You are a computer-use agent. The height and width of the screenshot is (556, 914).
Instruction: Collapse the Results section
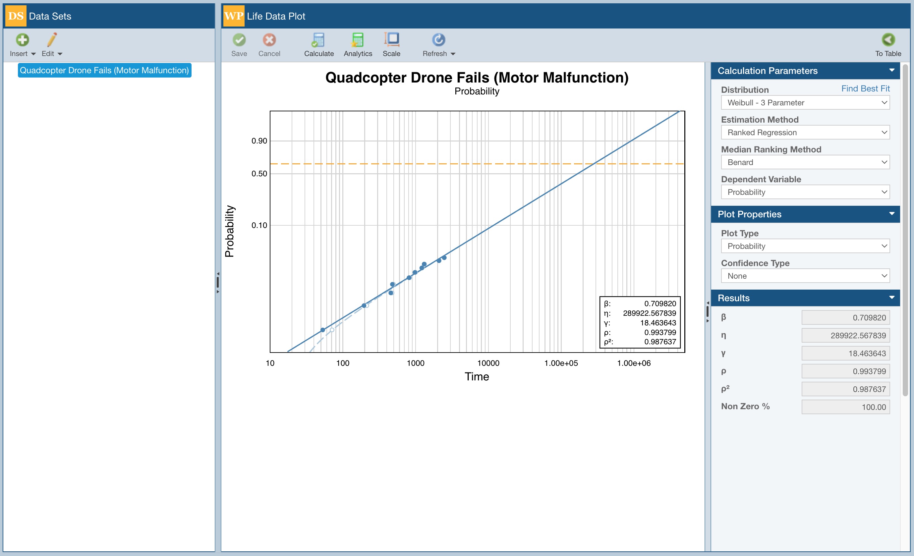(x=891, y=298)
